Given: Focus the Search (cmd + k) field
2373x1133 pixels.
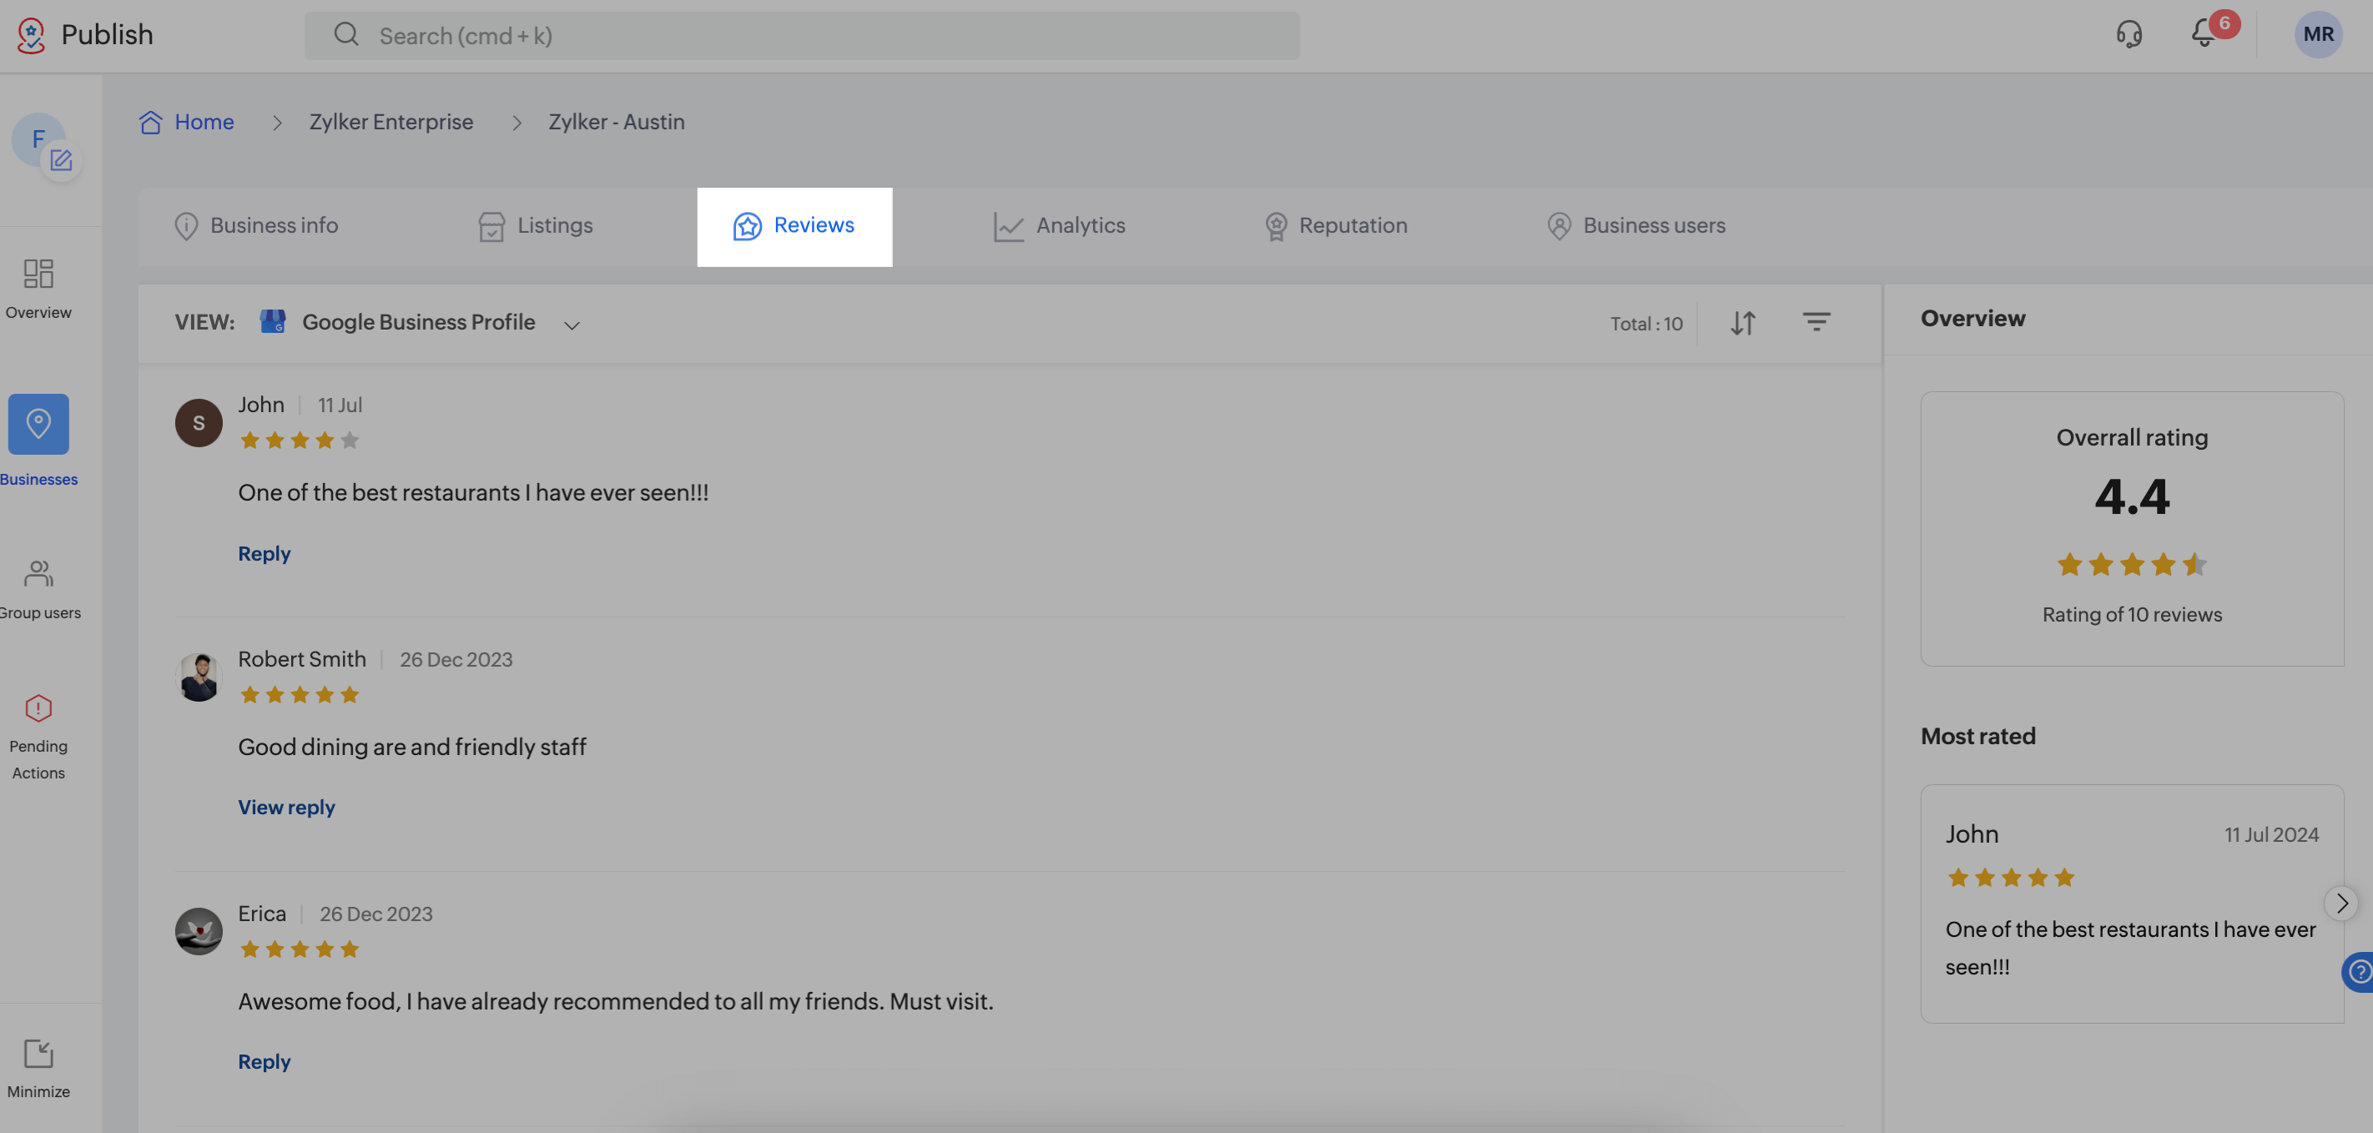Looking at the screenshot, I should (x=802, y=35).
